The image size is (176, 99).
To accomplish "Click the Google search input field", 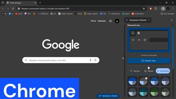I will [x=61, y=60].
